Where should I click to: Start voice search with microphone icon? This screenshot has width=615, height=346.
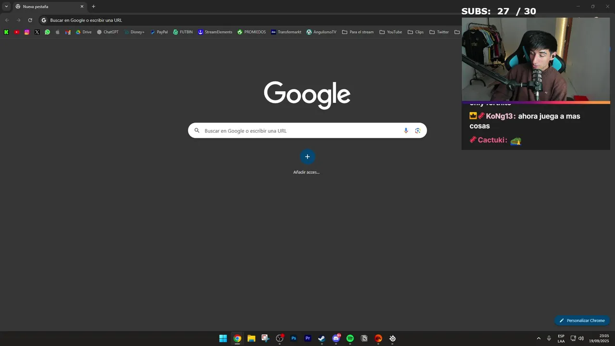406,131
